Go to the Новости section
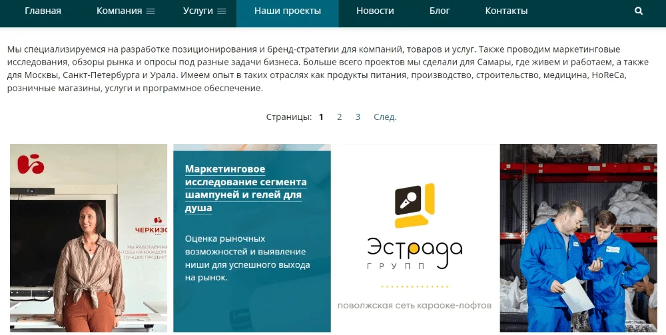This screenshot has height=335, width=666. [375, 11]
